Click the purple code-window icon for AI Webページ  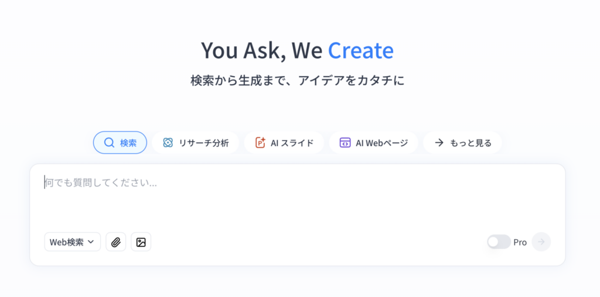(345, 143)
